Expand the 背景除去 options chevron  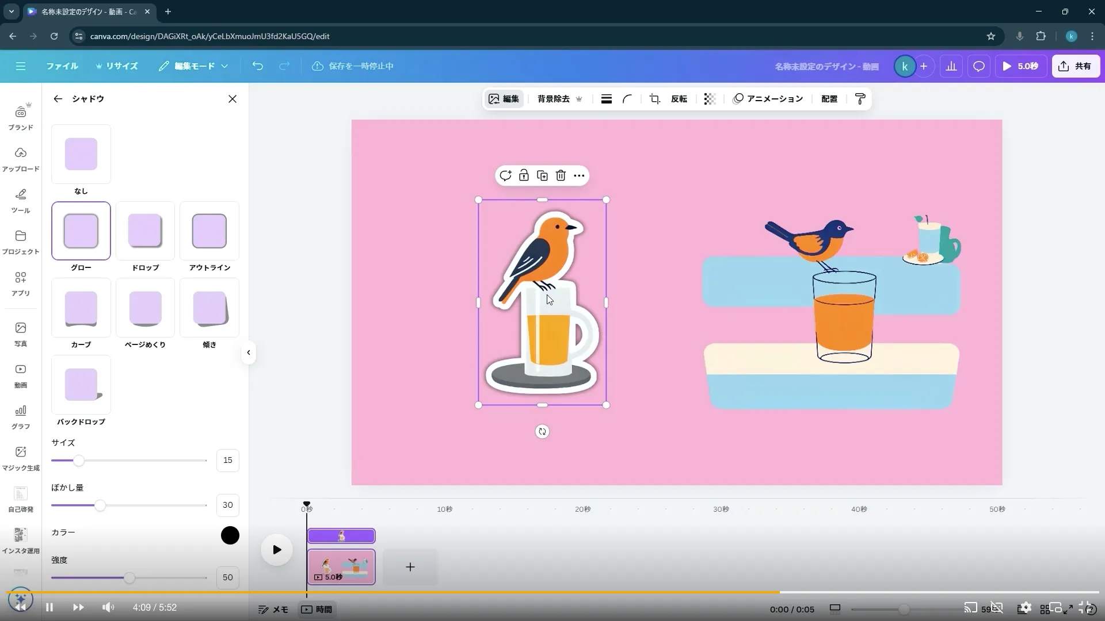click(x=580, y=99)
